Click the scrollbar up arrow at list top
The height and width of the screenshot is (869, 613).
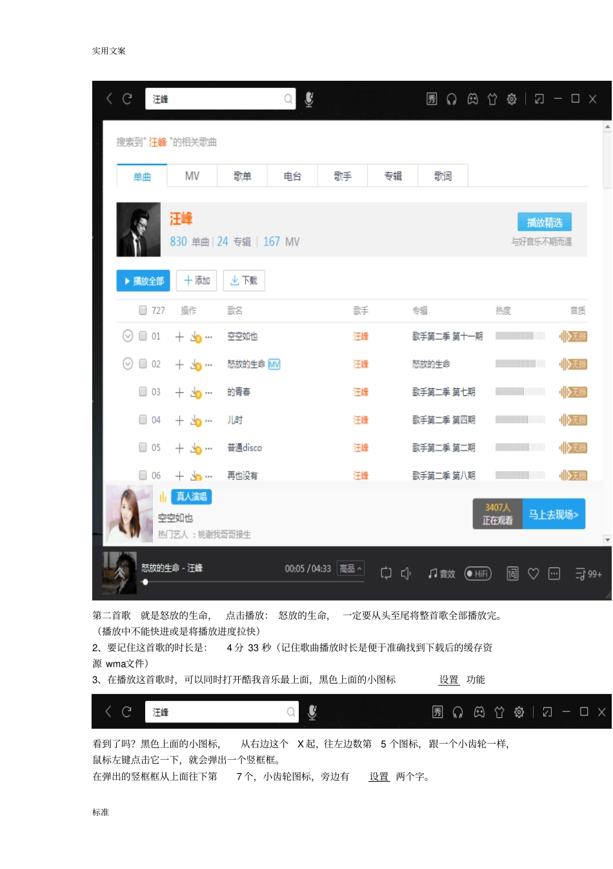607,127
